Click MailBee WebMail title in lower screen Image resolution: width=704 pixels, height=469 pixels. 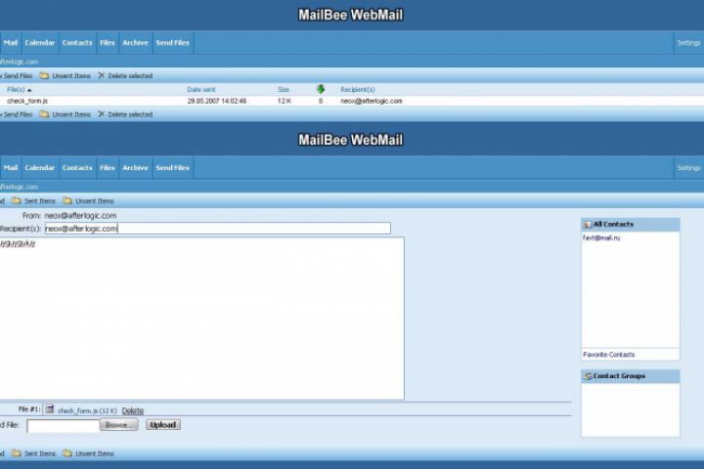point(351,140)
